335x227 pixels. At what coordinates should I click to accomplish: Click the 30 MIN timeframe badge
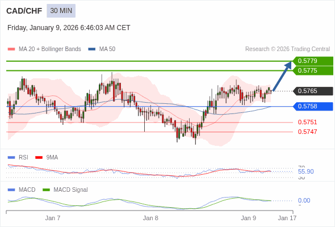(x=61, y=11)
